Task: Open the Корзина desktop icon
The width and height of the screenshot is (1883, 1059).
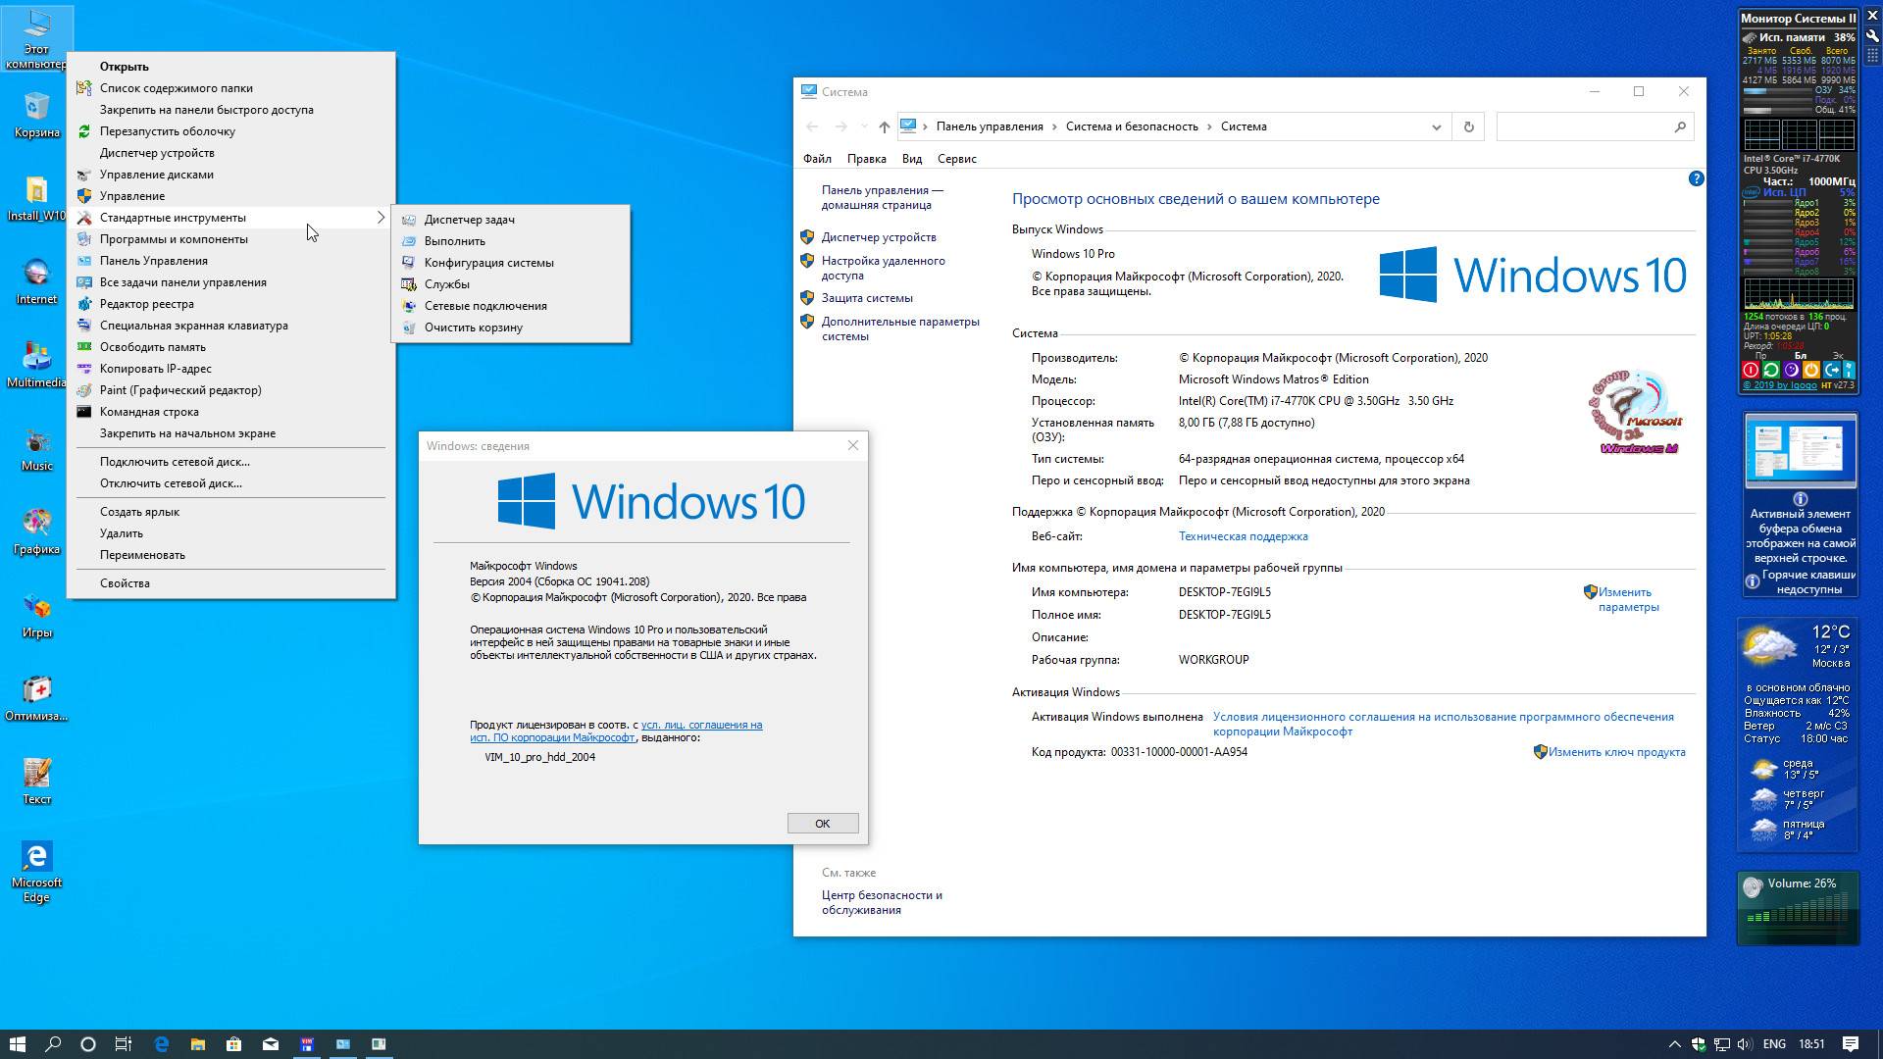Action: tap(36, 115)
